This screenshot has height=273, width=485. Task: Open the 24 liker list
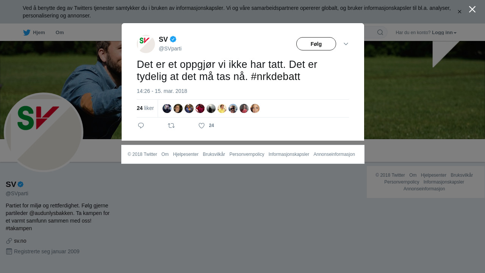145,108
